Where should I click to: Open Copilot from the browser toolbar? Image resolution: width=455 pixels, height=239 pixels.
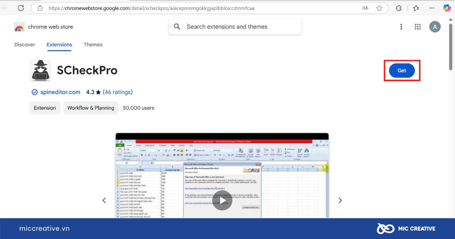click(447, 8)
